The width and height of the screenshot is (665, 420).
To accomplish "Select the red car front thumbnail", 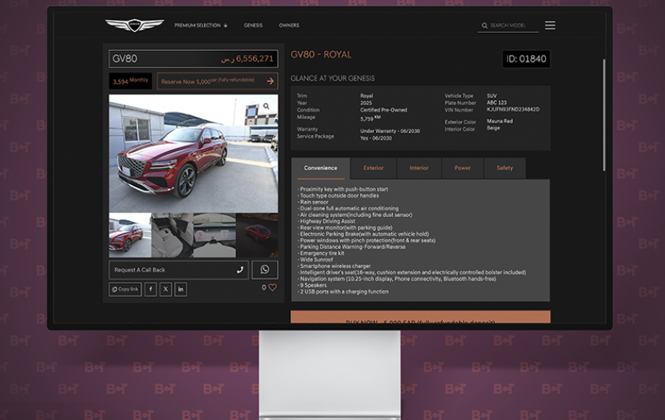I will pyautogui.click(x=130, y=235).
